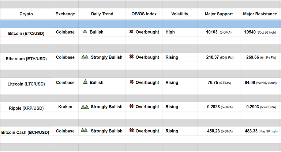The height and width of the screenshot is (152, 281).
Task: Click the red X icon in Ripple row
Action: click(x=131, y=107)
